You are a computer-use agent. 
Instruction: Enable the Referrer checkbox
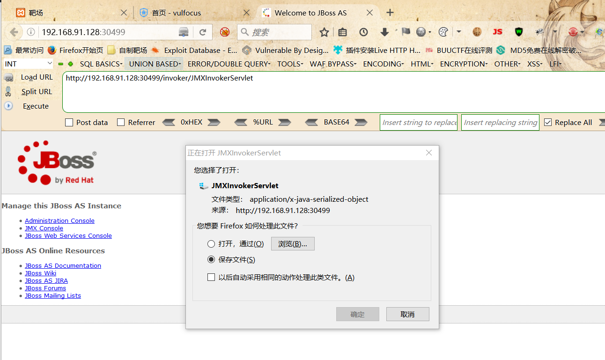pos(121,123)
